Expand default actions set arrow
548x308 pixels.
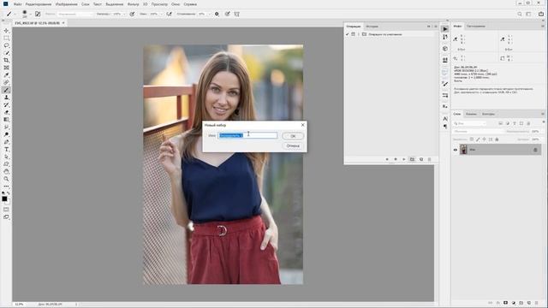pos(359,34)
